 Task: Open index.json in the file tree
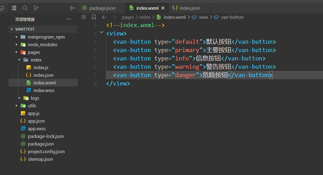43,75
